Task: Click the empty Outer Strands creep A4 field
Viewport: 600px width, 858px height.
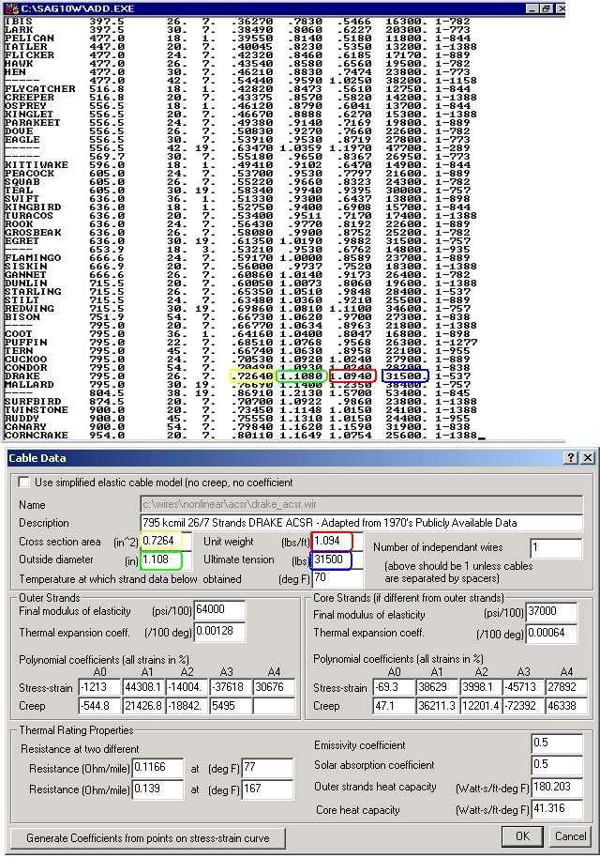Action: 275,706
